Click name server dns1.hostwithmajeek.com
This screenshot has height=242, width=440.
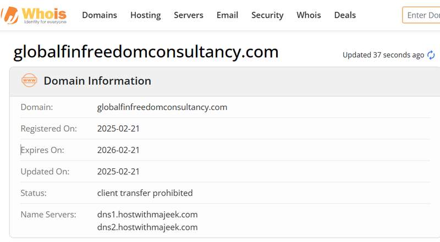[x=147, y=215]
